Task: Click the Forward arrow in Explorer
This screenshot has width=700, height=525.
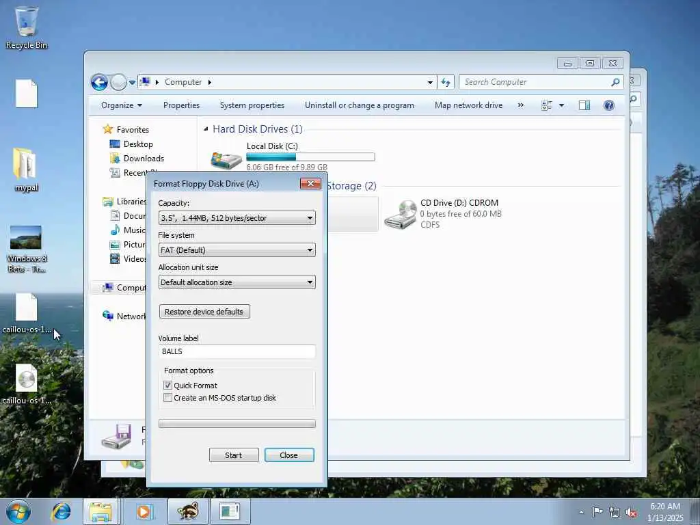Action: tap(118, 82)
